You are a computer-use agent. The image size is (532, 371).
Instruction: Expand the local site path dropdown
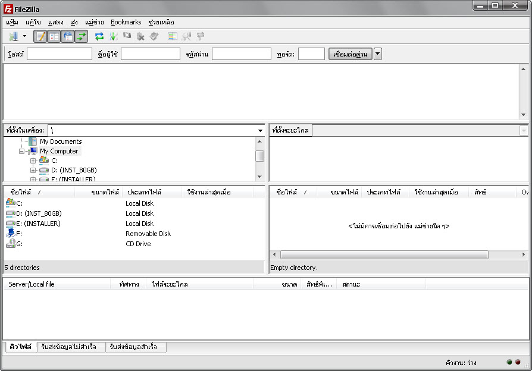pos(260,130)
